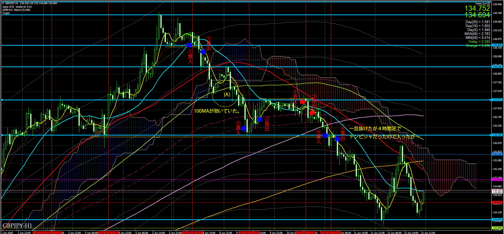Click the 2020.06.10 15:00 red time marker
Image resolution: width=504 pixels, height=234 pixels.
pos(306,233)
